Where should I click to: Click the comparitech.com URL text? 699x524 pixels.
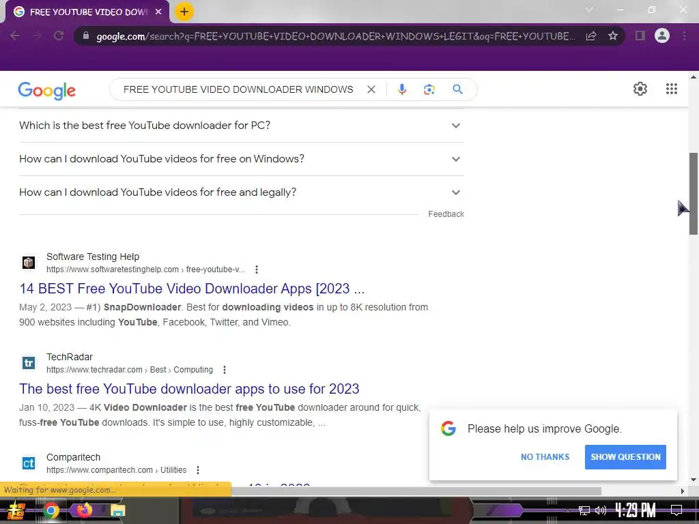point(116,470)
